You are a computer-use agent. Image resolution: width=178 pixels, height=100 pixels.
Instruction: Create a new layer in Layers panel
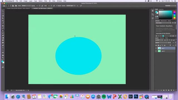click(x=171, y=90)
